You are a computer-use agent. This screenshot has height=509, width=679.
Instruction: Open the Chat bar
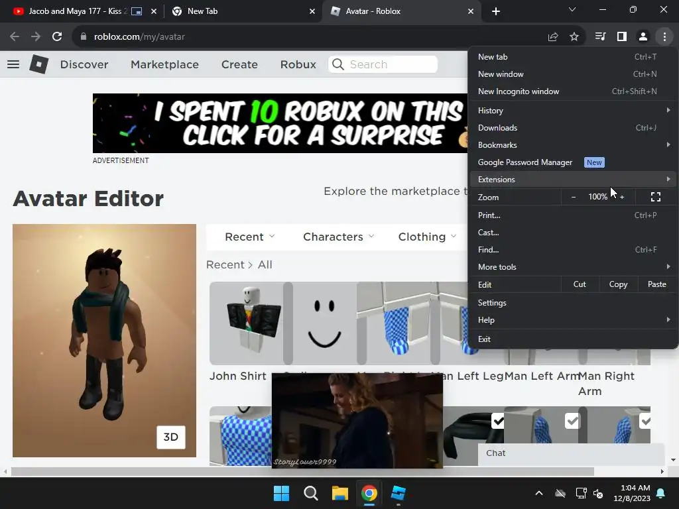(x=571, y=453)
